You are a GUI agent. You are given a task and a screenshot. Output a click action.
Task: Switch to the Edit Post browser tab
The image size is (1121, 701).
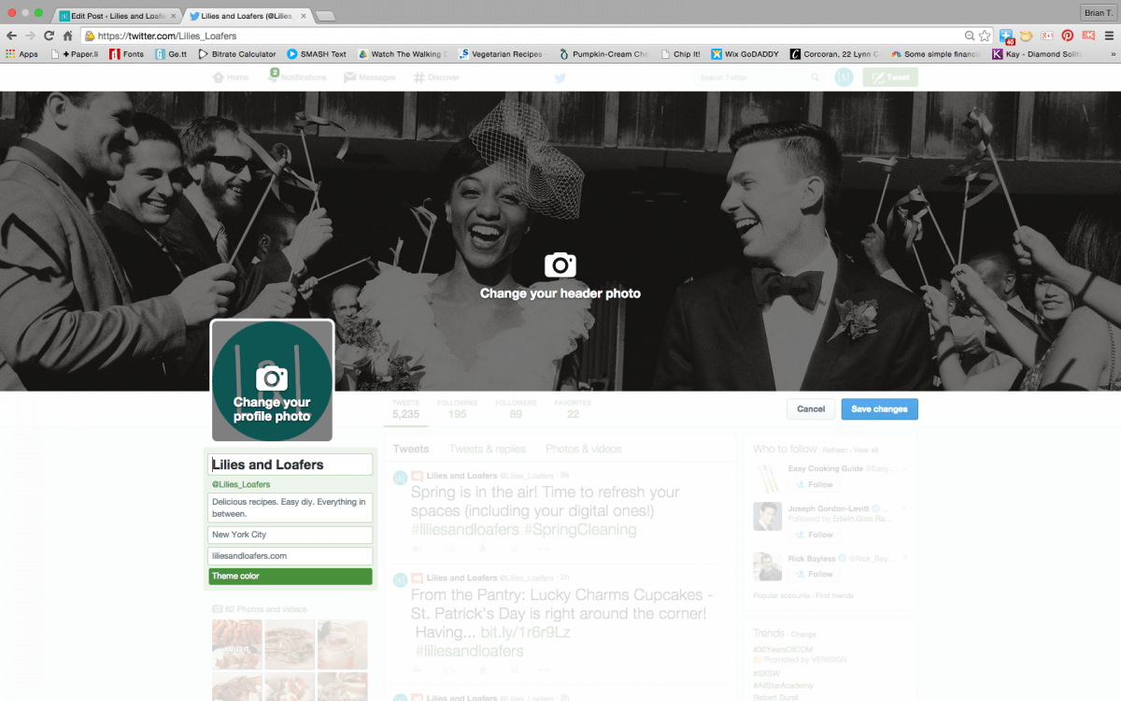[116, 16]
